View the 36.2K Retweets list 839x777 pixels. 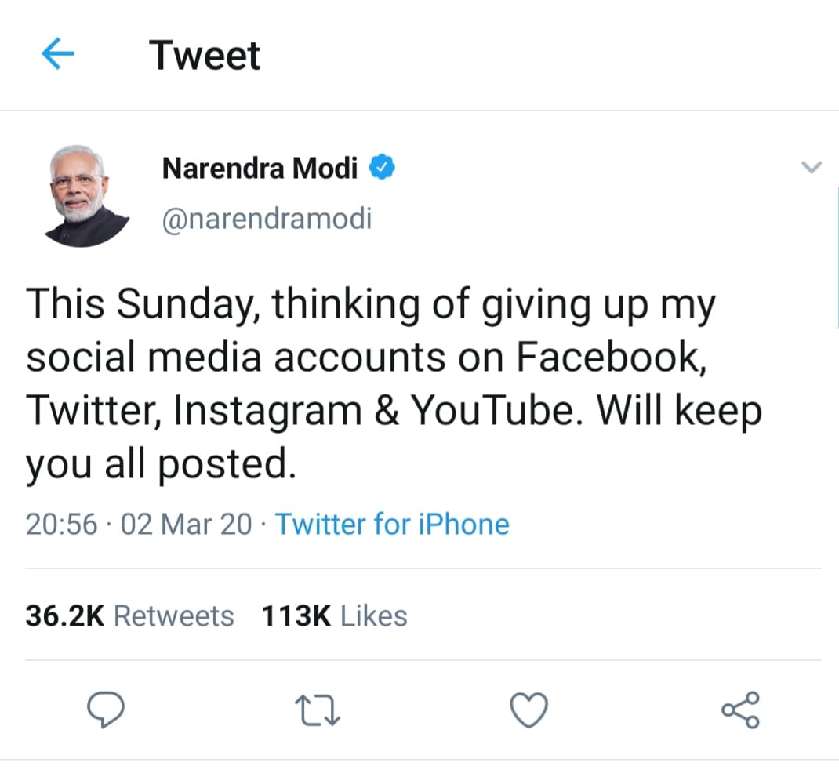pos(129,615)
